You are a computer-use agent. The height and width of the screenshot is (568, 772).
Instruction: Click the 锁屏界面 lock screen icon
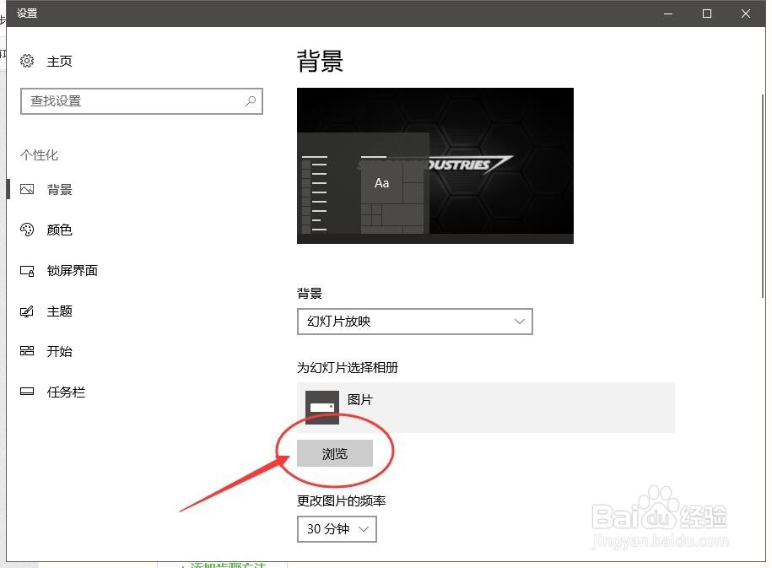pyautogui.click(x=27, y=270)
